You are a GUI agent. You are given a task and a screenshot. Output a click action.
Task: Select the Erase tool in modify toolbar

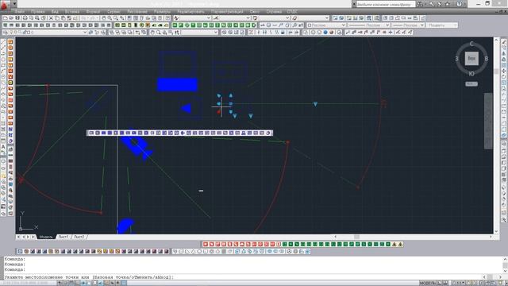tap(504, 41)
